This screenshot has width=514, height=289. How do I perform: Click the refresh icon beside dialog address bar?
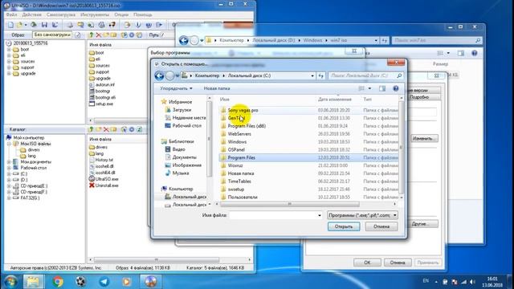(321, 75)
